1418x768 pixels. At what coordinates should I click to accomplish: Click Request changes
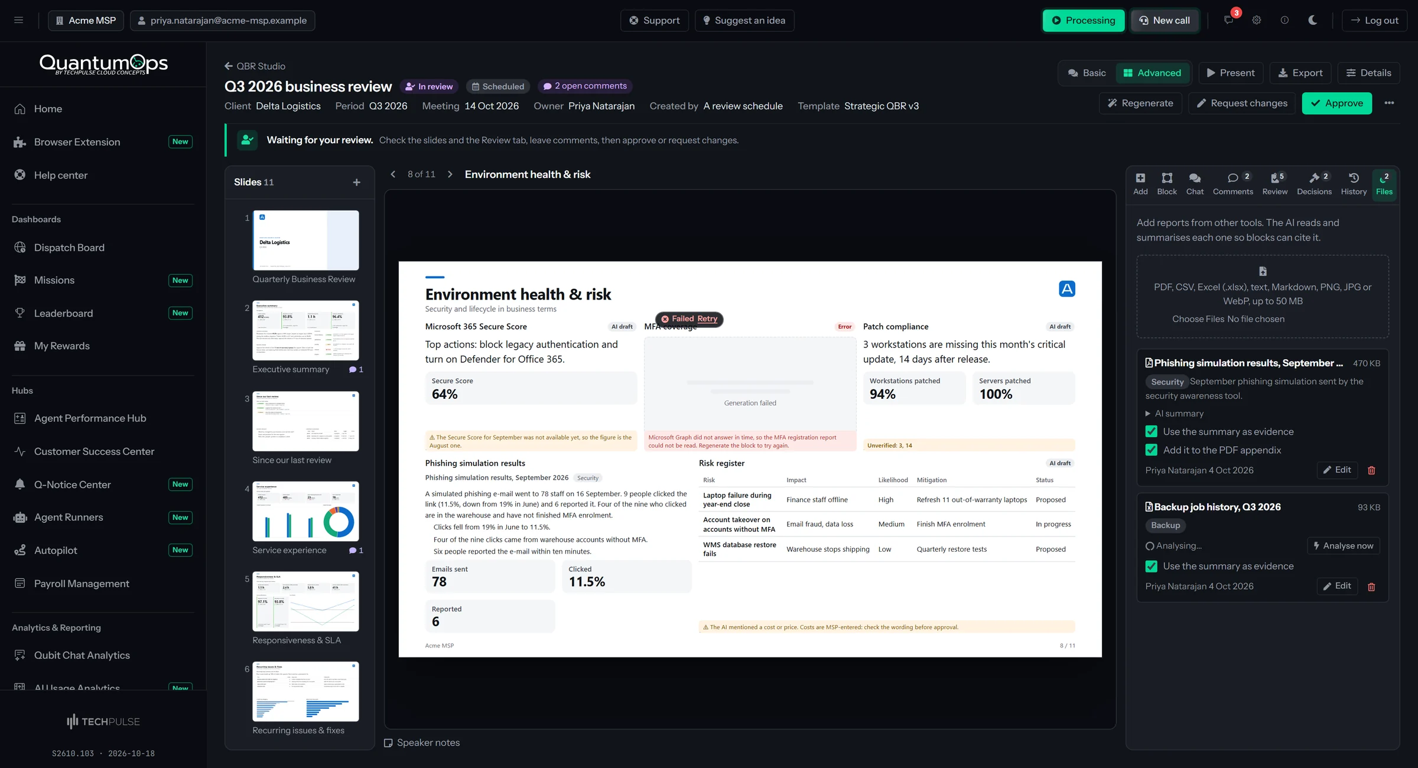[1242, 103]
